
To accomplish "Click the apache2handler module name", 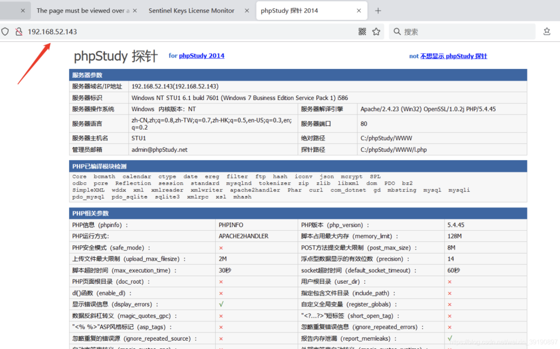I will click(x=255, y=190).
